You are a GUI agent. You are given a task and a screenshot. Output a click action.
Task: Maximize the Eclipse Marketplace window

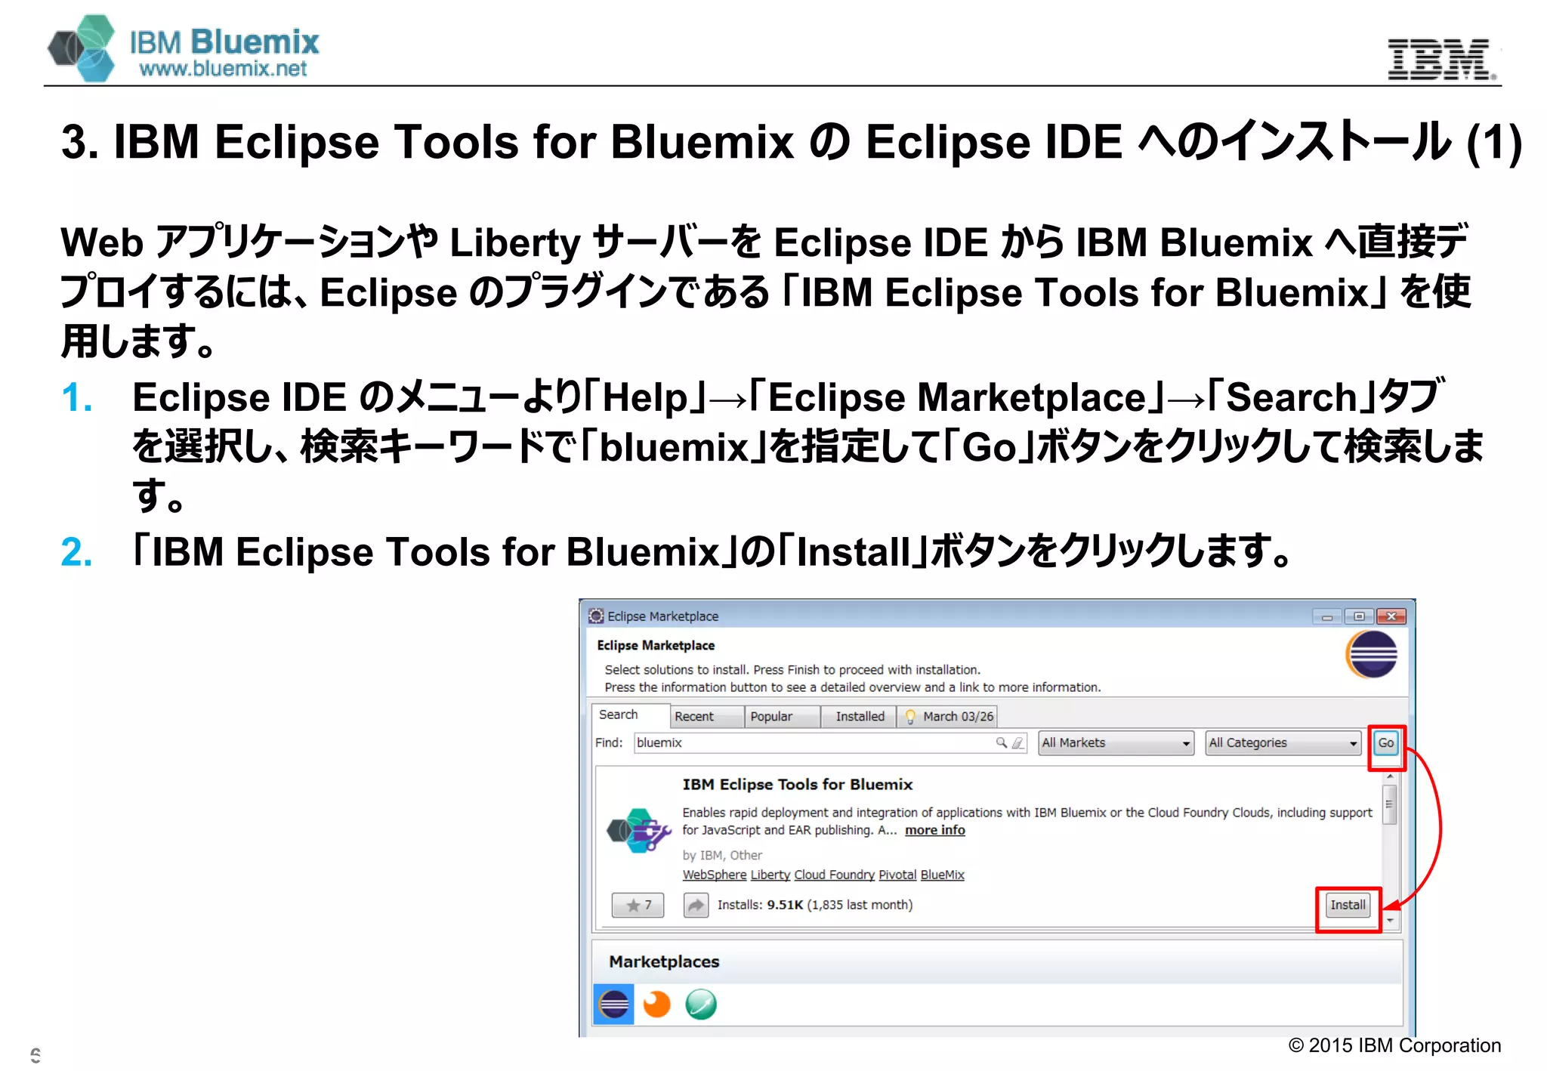coord(1358,617)
